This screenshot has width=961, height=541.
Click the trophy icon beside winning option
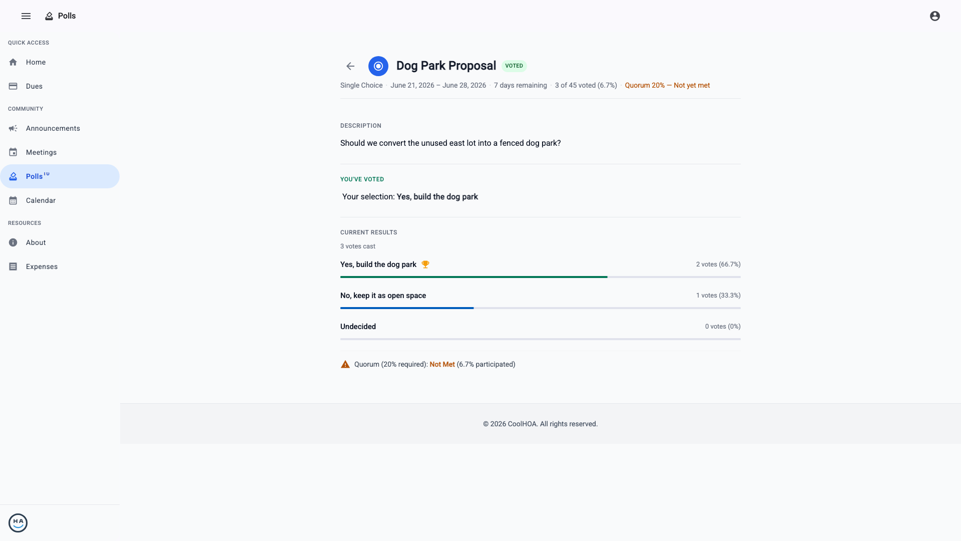pyautogui.click(x=425, y=264)
